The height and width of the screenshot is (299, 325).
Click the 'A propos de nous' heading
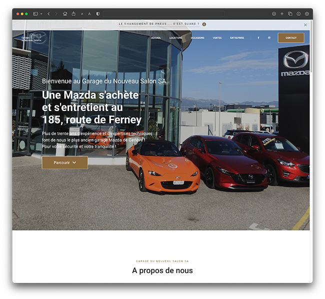pos(162,270)
